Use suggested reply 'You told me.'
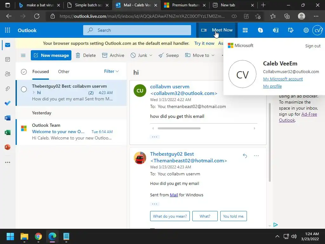Screen dimensions: 325x244 click(x=233, y=216)
